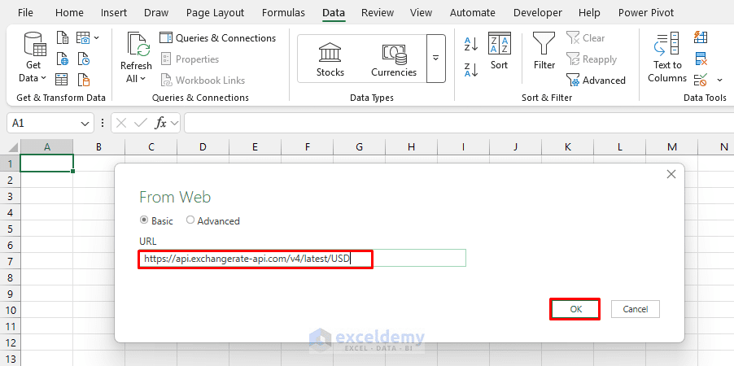Click the Workbook Links command
This screenshot has width=734, height=366.
tap(203, 80)
